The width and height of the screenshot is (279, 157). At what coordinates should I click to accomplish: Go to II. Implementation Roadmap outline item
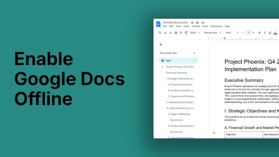point(180,102)
